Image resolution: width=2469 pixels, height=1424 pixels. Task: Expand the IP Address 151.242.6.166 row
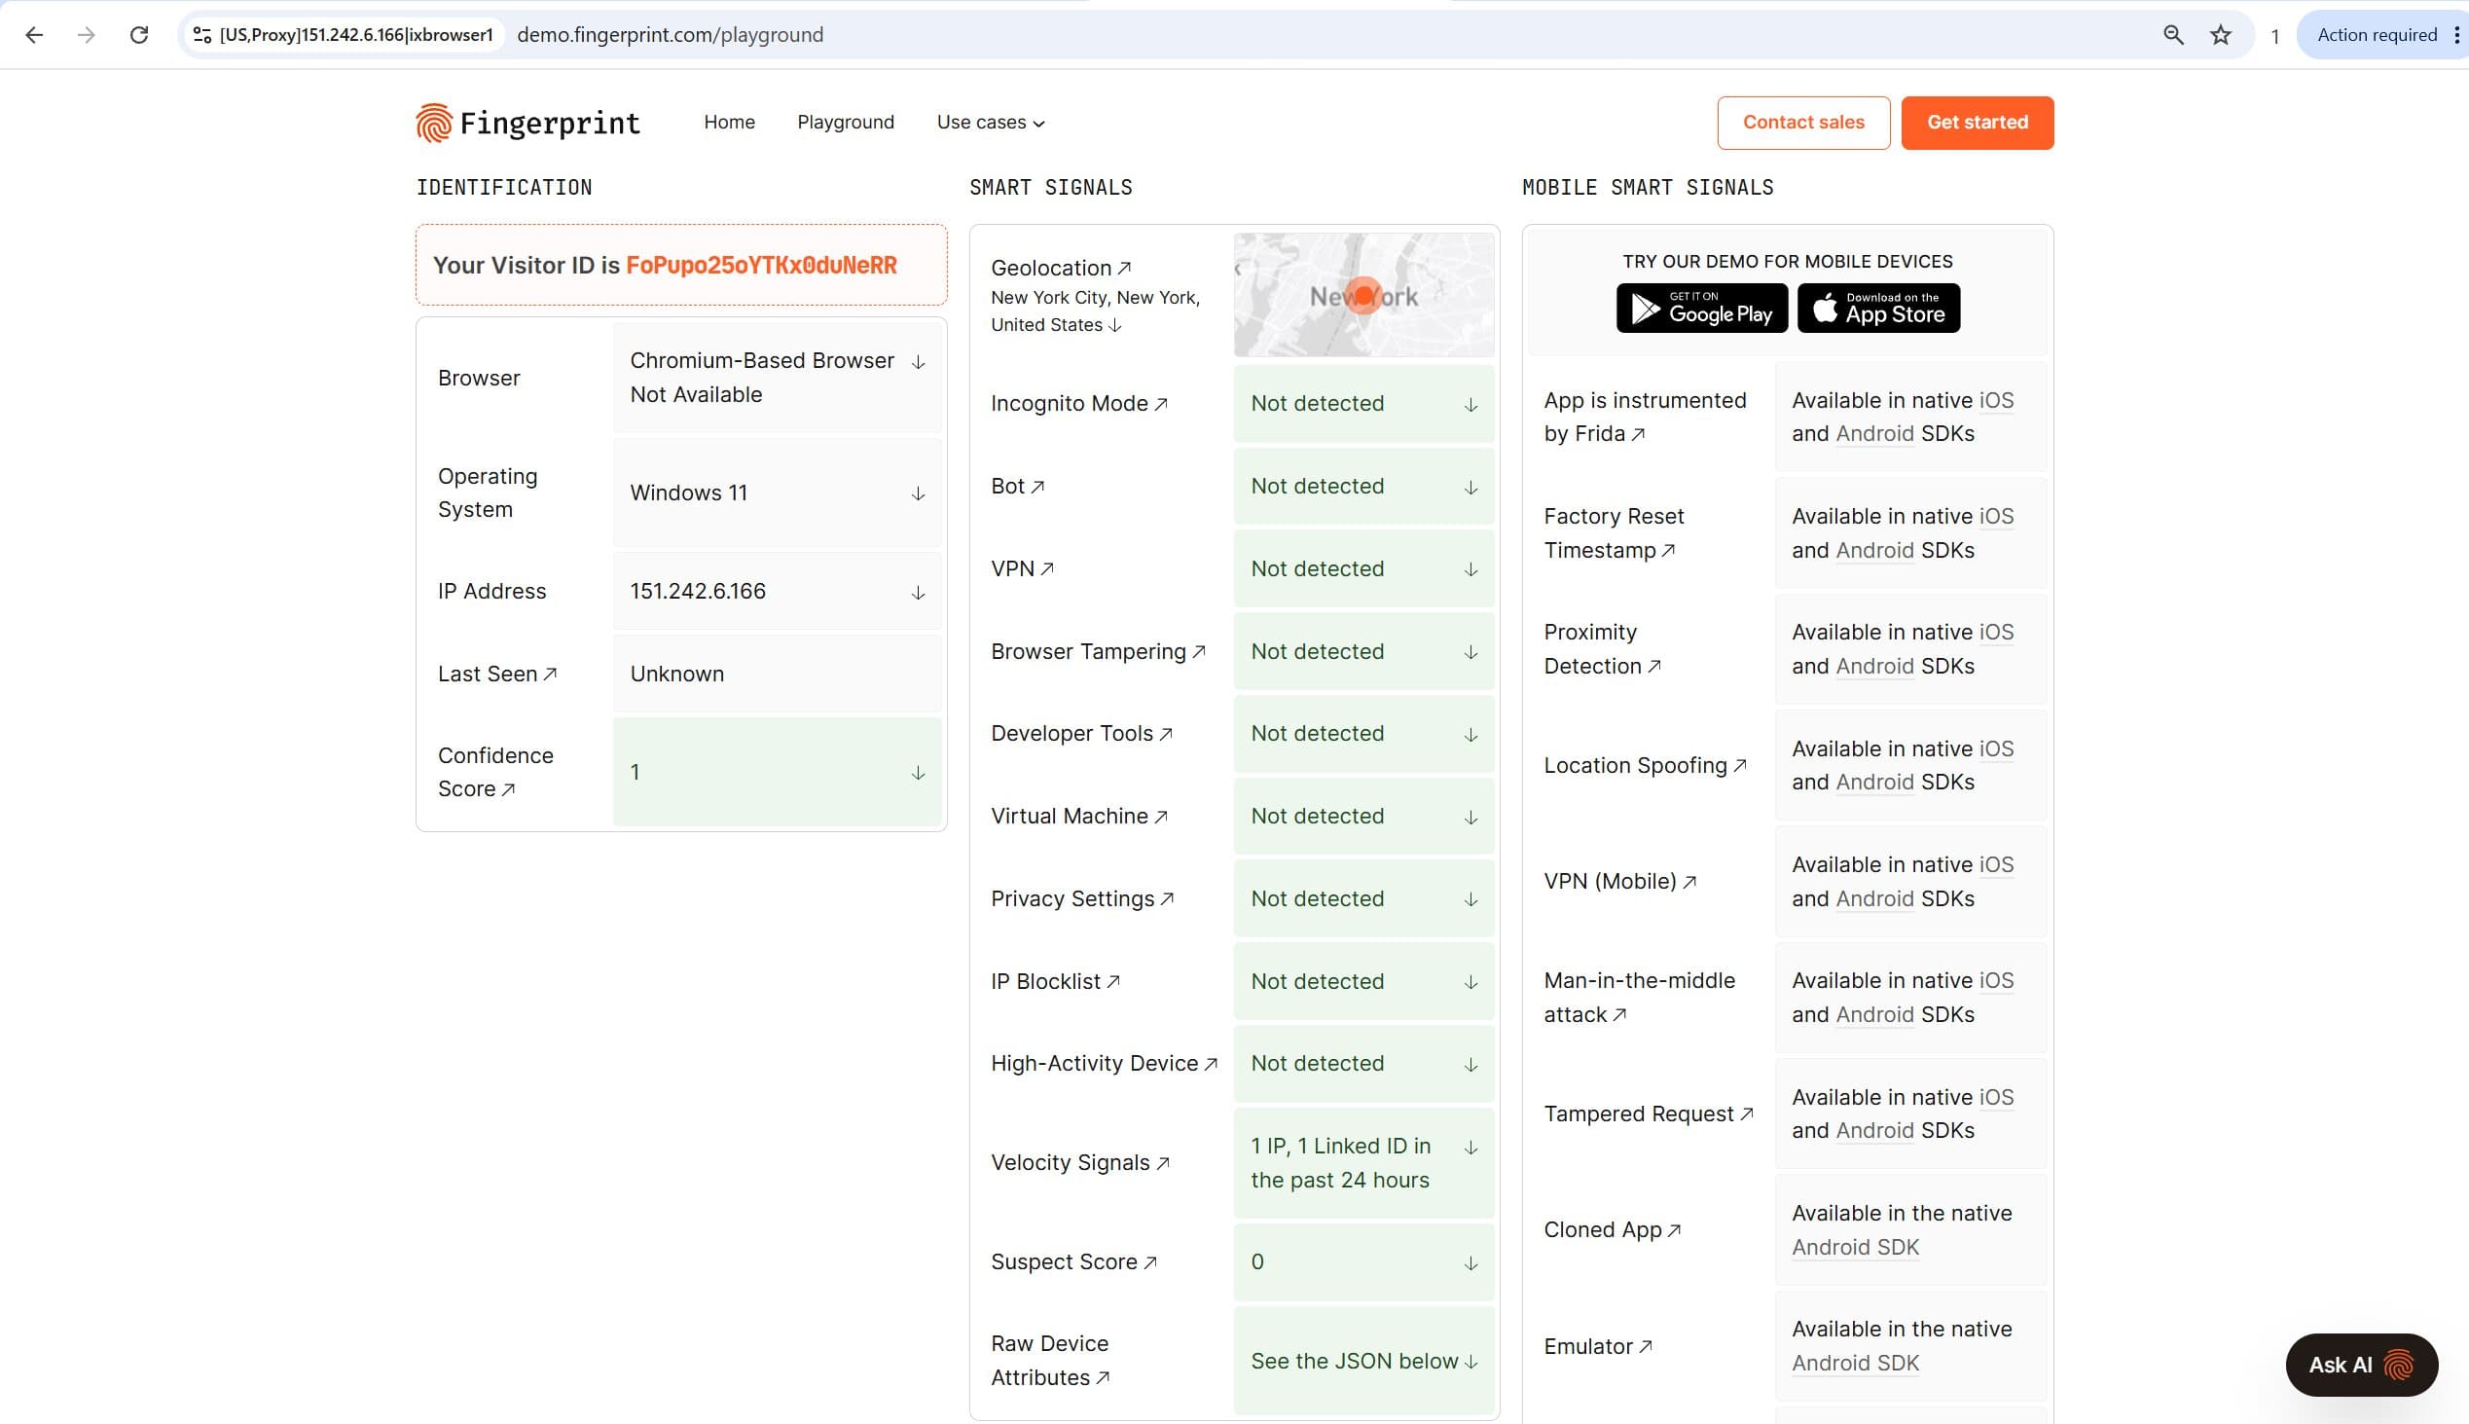pyautogui.click(x=778, y=591)
